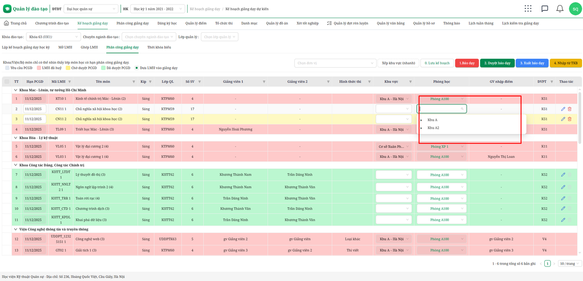
Task: Open the chat messages icon
Action: point(544,9)
